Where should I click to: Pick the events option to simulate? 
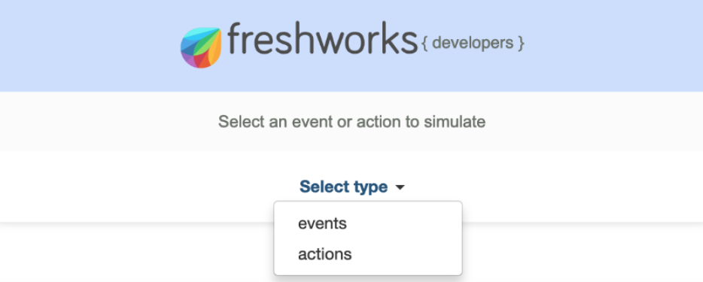pyautogui.click(x=322, y=223)
